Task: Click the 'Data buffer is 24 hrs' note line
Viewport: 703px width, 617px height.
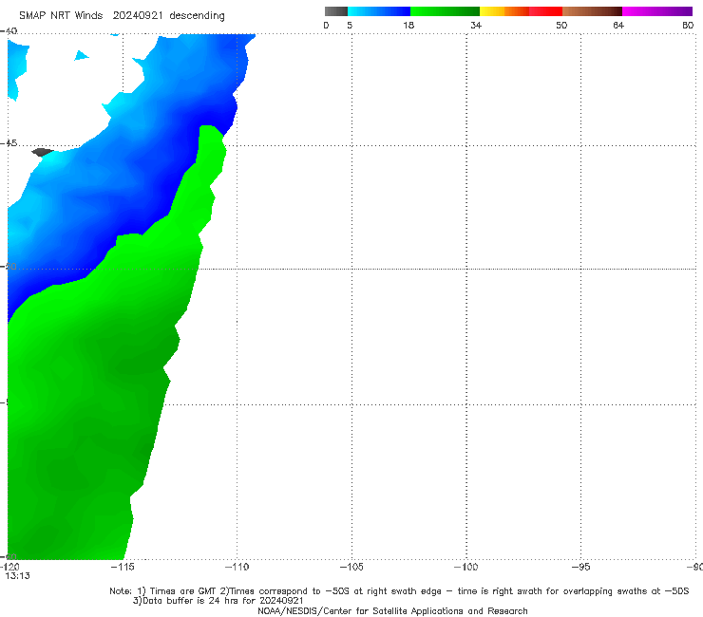Action: 218,601
